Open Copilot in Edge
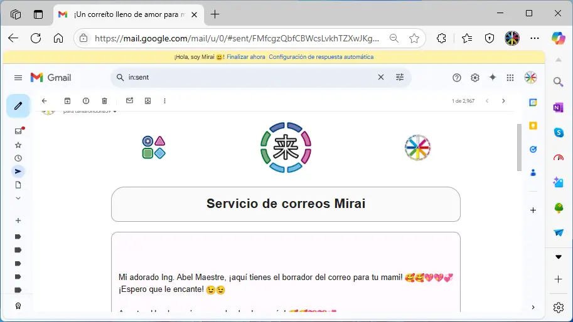 tap(559, 38)
